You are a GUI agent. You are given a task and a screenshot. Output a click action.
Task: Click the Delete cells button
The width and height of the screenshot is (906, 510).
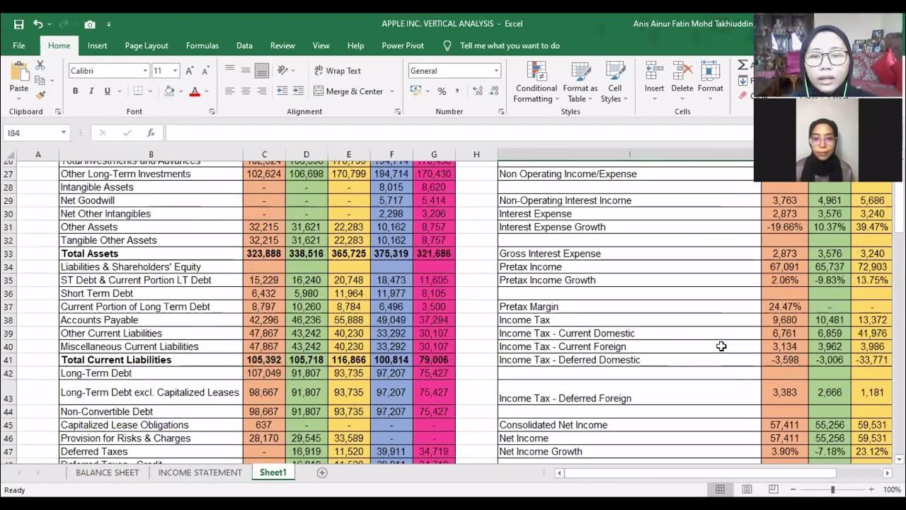tap(682, 78)
